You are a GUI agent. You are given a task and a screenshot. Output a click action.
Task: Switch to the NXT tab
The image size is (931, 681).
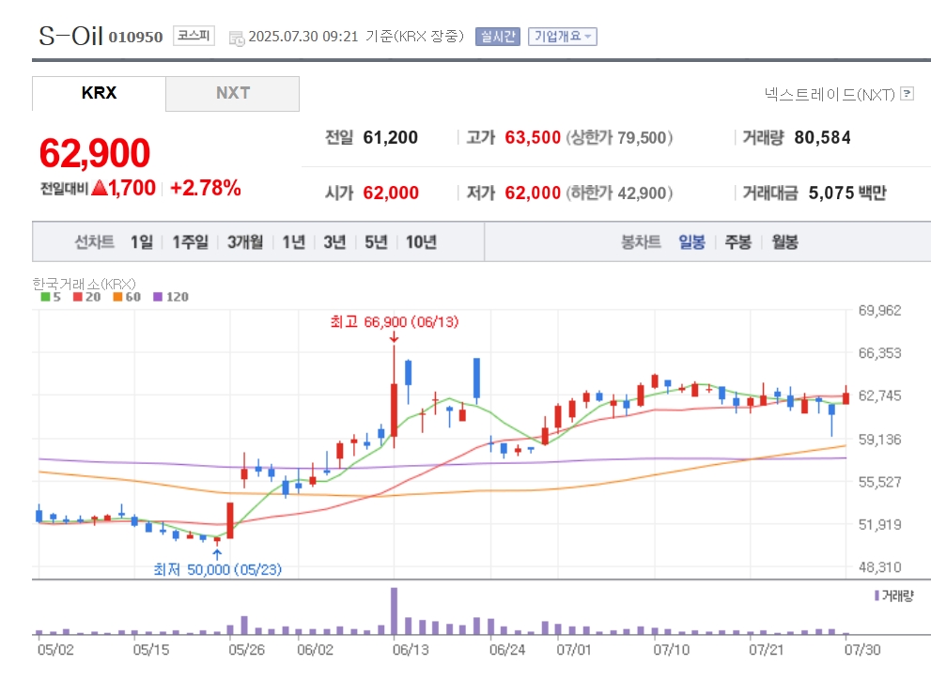pos(233,93)
